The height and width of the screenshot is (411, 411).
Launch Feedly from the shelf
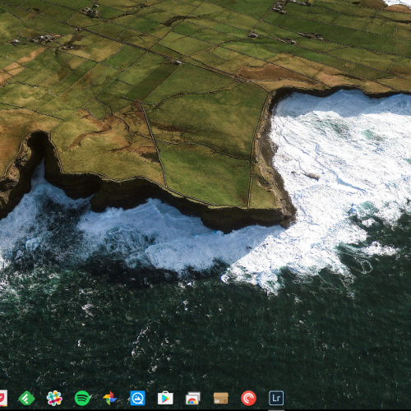[x=26, y=398]
